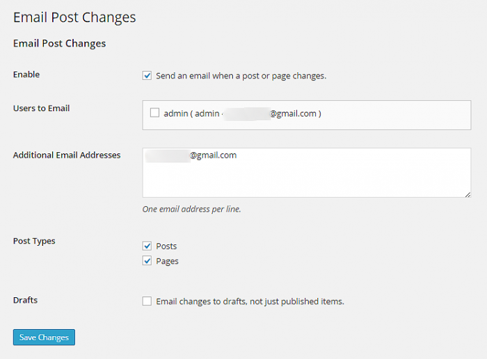Tick the admin user checkbox

[x=154, y=113]
